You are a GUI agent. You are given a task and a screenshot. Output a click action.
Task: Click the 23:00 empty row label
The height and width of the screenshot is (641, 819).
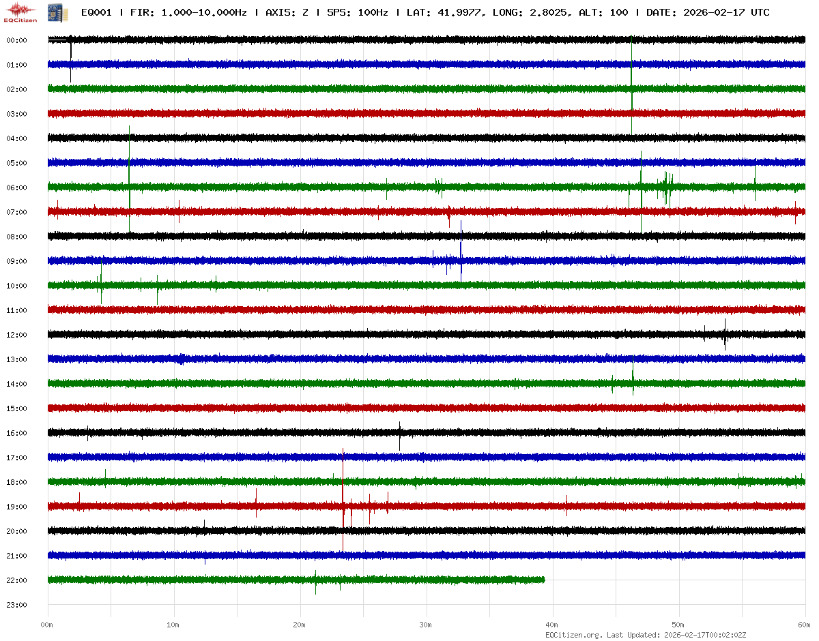click(x=16, y=605)
